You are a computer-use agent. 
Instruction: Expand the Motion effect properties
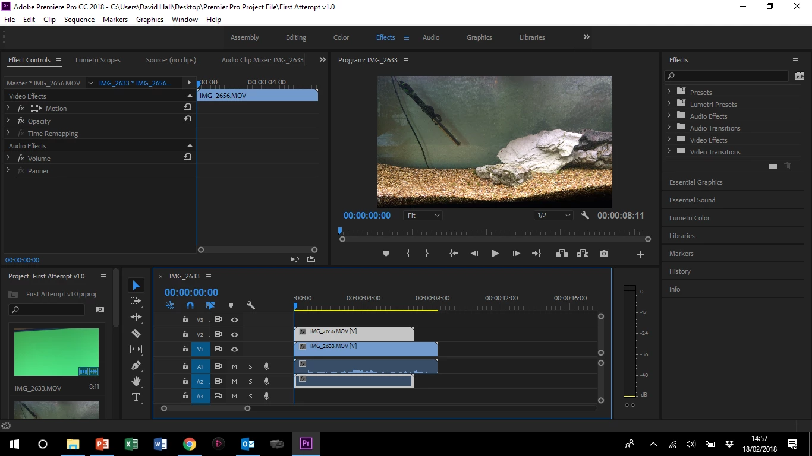[x=8, y=108]
